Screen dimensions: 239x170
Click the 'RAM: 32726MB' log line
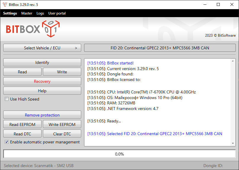[111, 103]
